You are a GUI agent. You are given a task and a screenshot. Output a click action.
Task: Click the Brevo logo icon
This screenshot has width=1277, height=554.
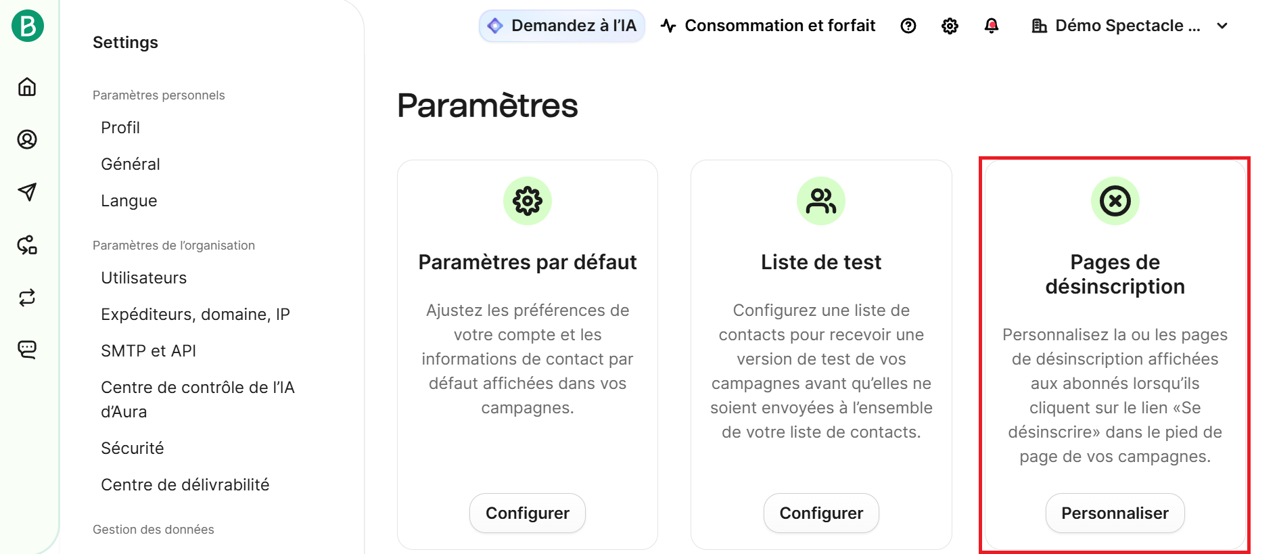tap(28, 26)
